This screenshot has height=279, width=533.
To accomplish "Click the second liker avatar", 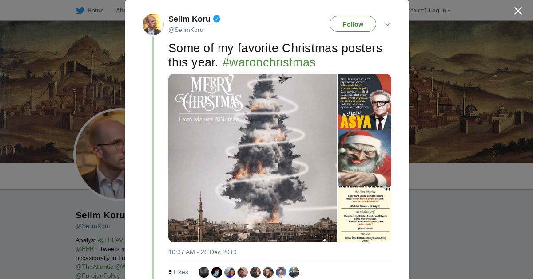I will tap(217, 272).
